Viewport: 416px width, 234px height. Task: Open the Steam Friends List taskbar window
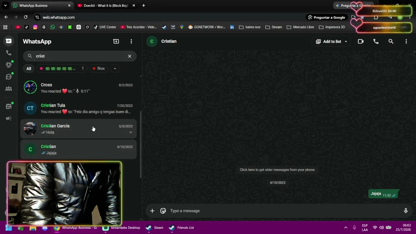click(182, 228)
